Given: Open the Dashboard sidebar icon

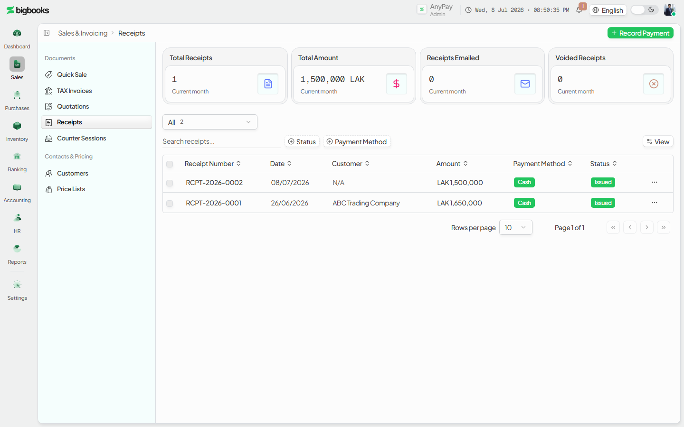Looking at the screenshot, I should point(17,33).
